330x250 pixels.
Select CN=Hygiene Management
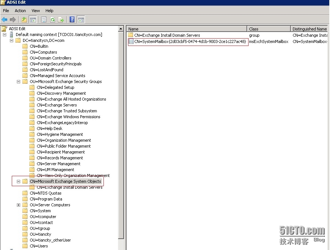(x=60, y=134)
